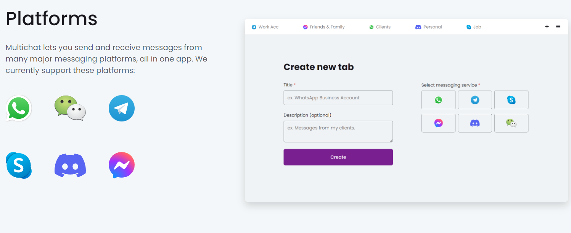The width and height of the screenshot is (571, 233).
Task: Choose Messenger in the service grid
Action: 438,123
